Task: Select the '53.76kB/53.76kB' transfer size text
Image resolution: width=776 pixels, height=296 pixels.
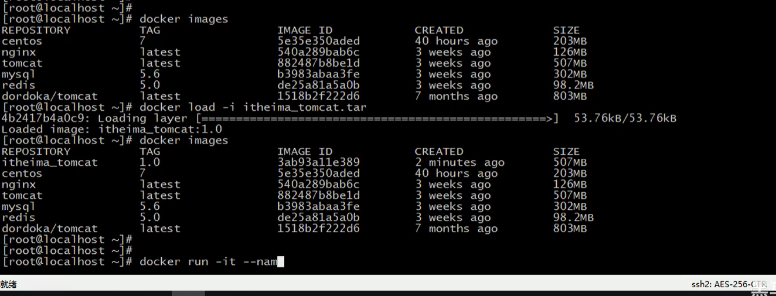Action: (625, 118)
